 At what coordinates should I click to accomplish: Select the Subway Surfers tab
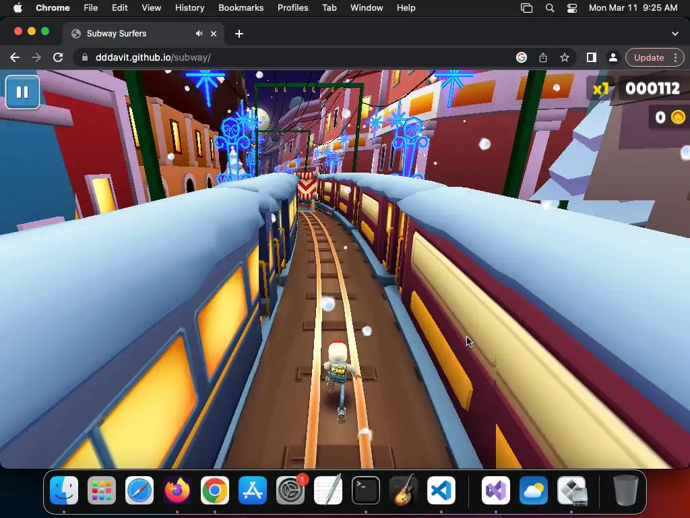143,34
